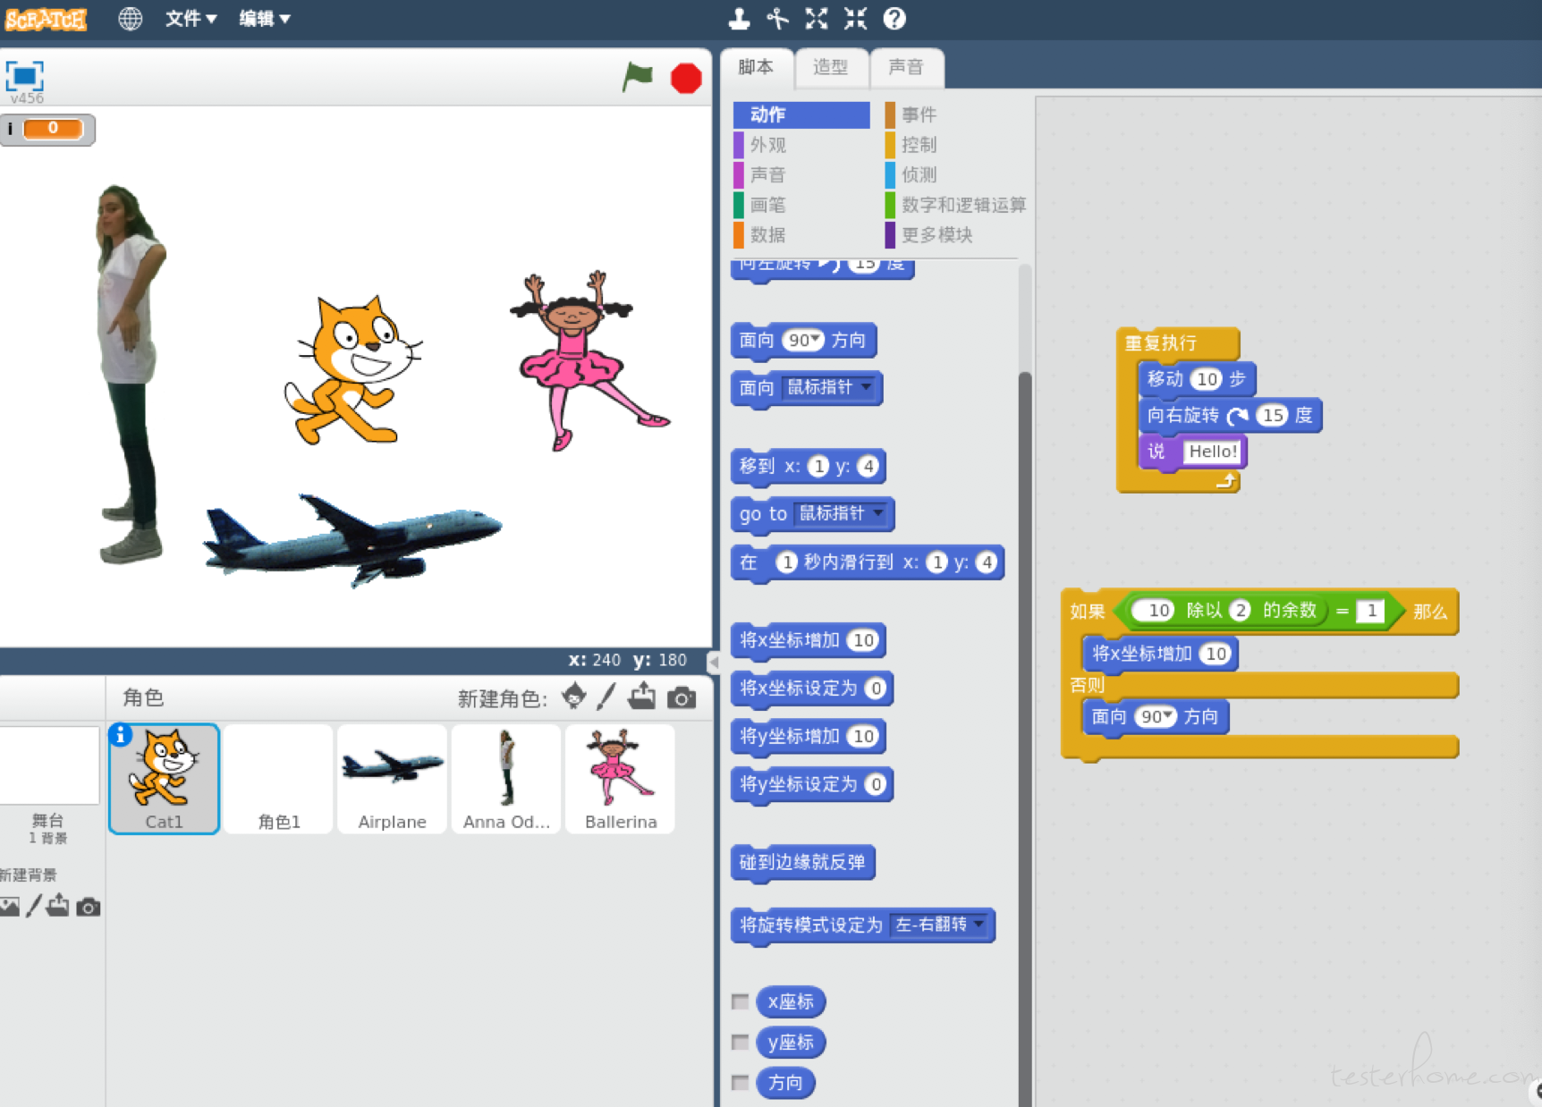Paint a new sprite
This screenshot has width=1542, height=1107.
click(606, 696)
